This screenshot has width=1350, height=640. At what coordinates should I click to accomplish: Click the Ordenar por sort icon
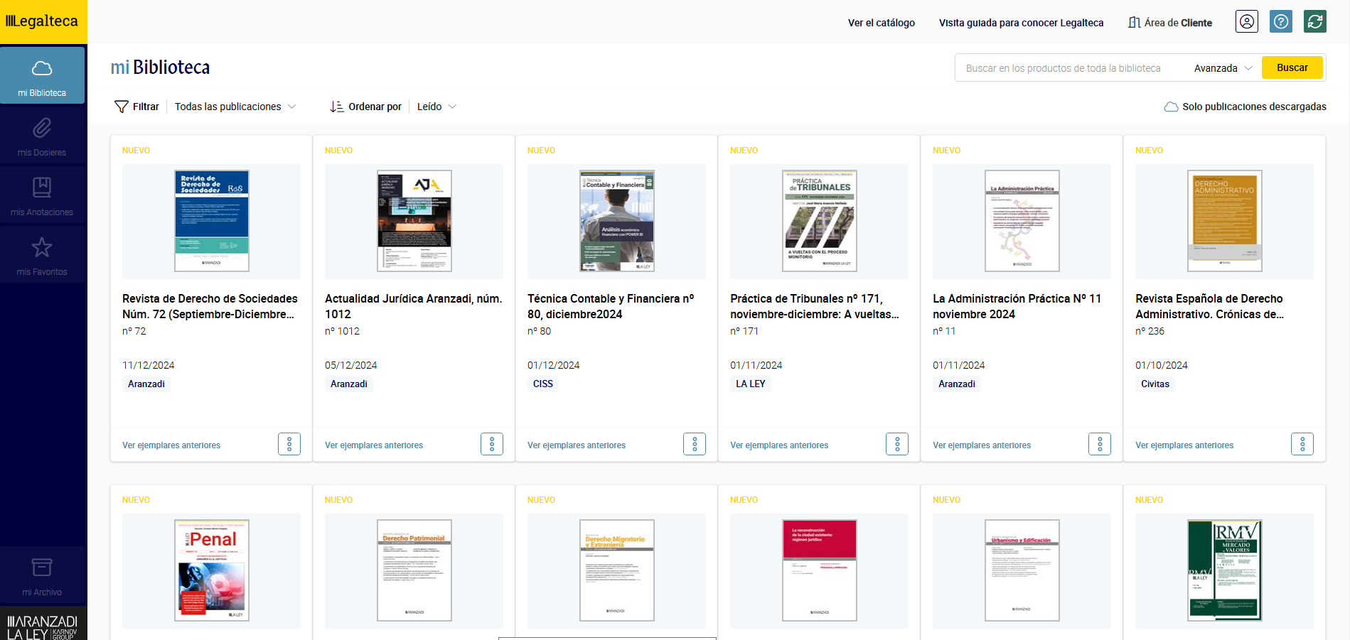(x=337, y=107)
